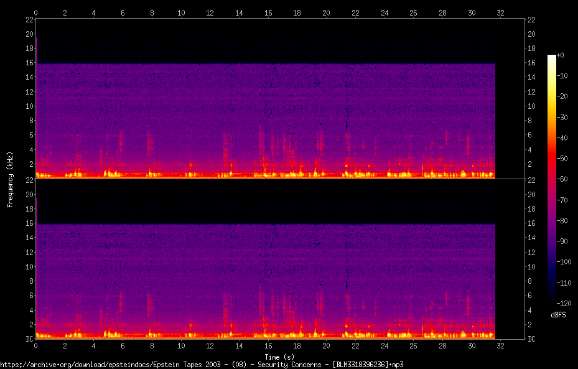The image size is (578, 369).
Task: Click the 24 second tick on the bottom time axis
Action: 385,345
